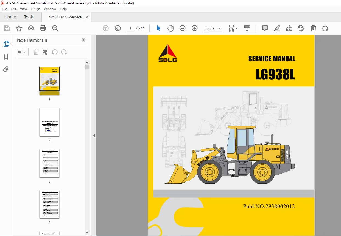
Task: Open the fit page options tool
Action: (233, 28)
